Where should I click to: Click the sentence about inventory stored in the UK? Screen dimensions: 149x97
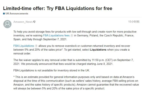pos(51,70)
